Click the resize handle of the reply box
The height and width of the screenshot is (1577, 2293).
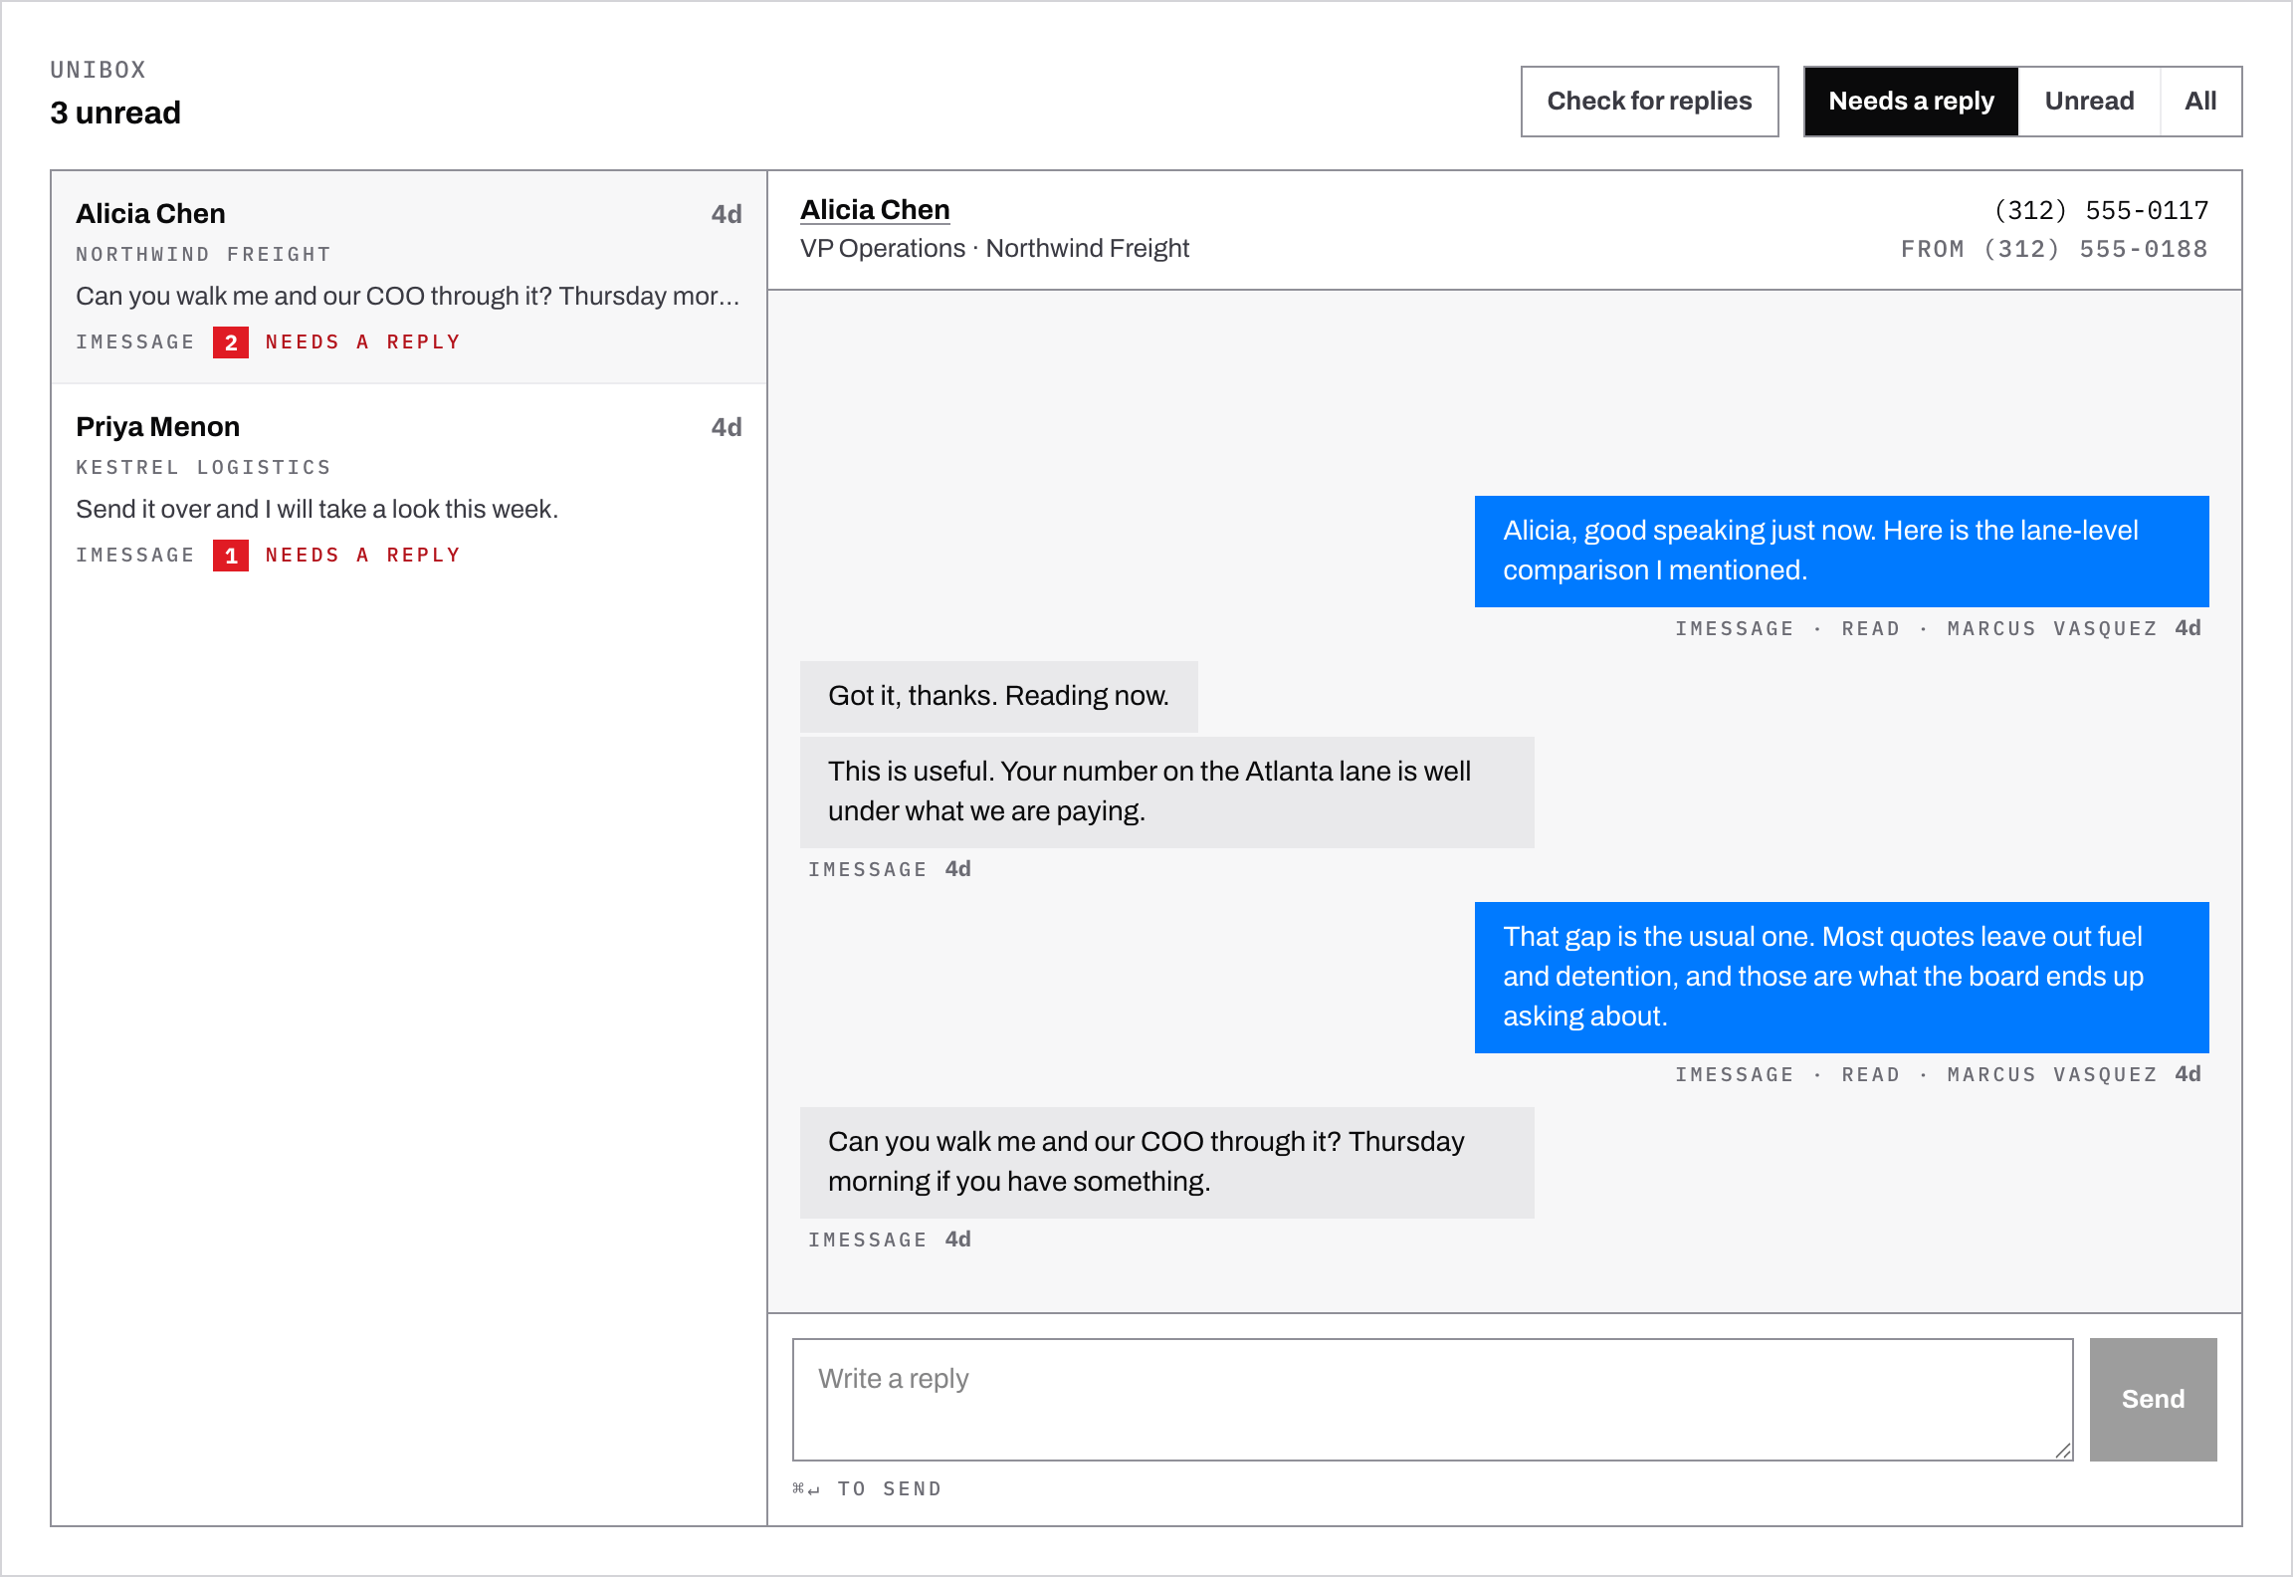pyautogui.click(x=2063, y=1451)
